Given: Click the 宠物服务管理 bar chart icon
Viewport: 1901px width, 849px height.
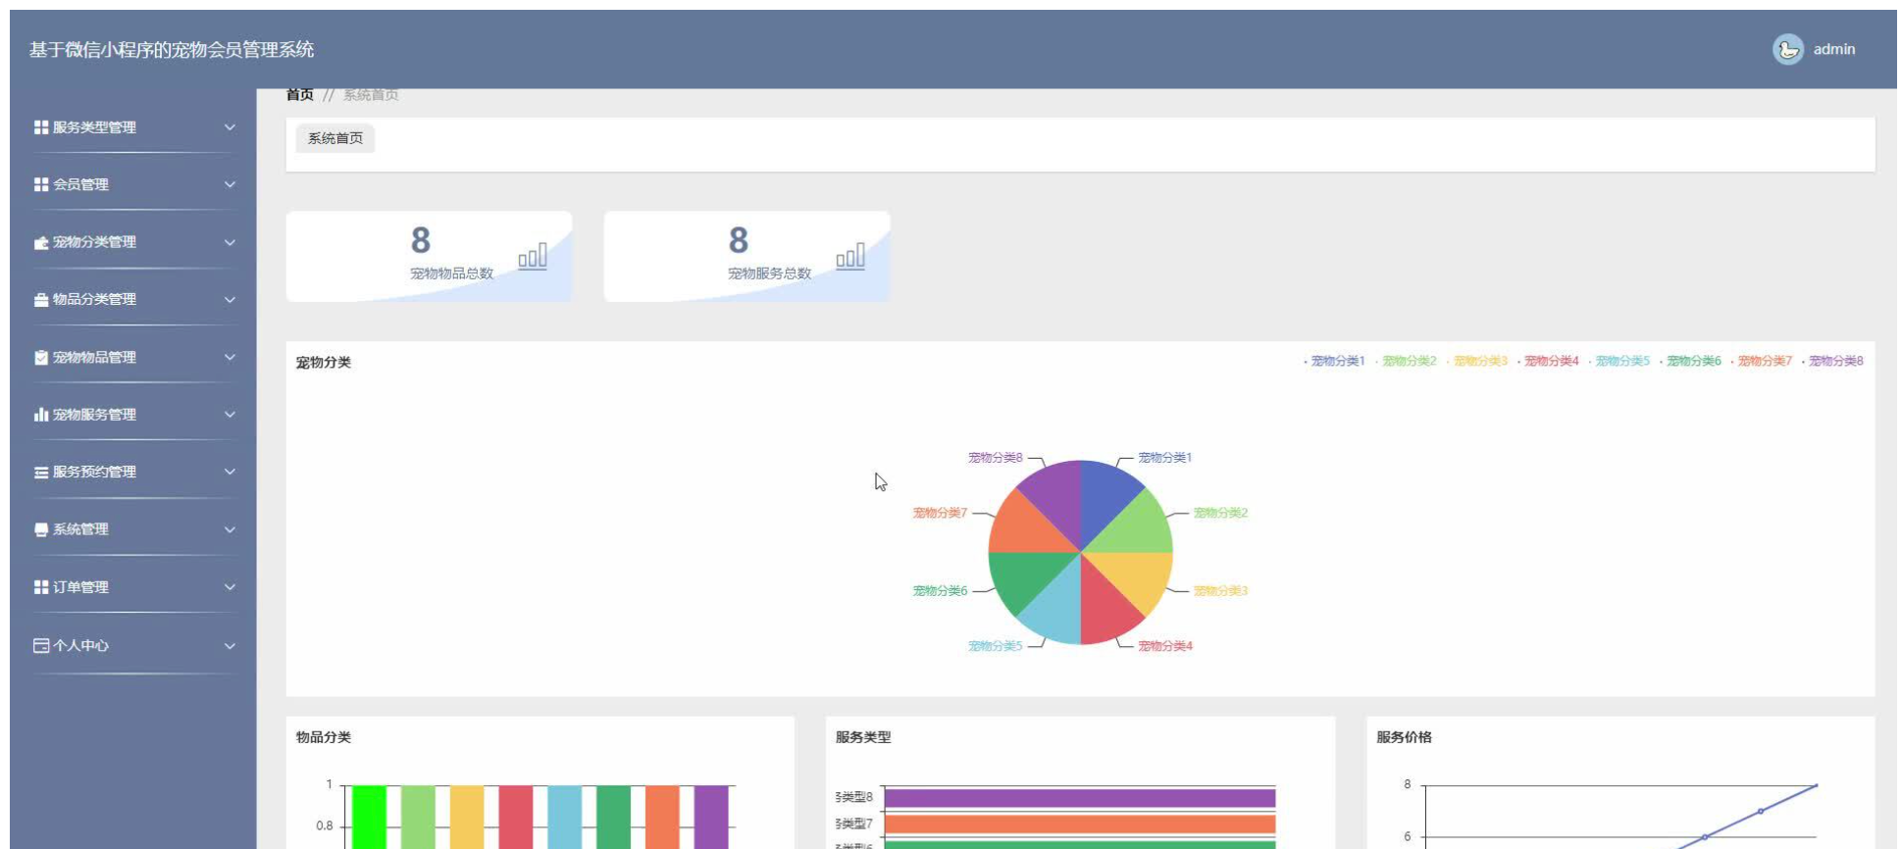Looking at the screenshot, I should coord(41,415).
